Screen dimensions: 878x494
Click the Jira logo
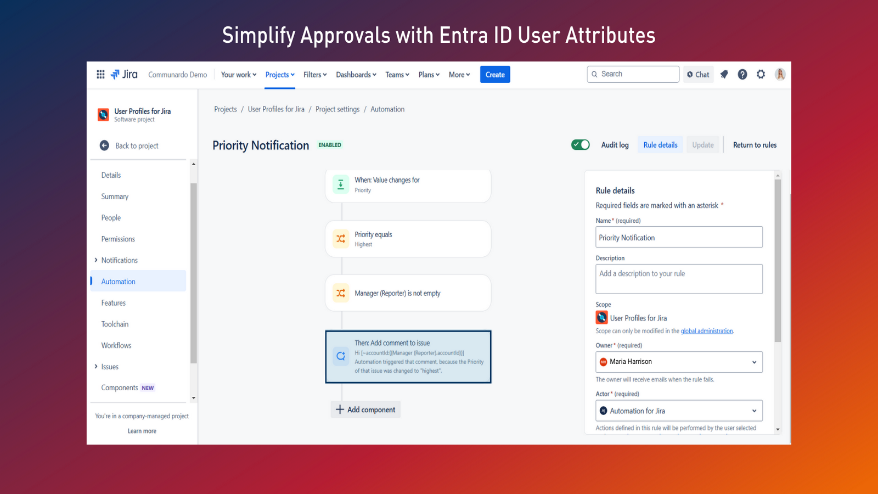[124, 75]
